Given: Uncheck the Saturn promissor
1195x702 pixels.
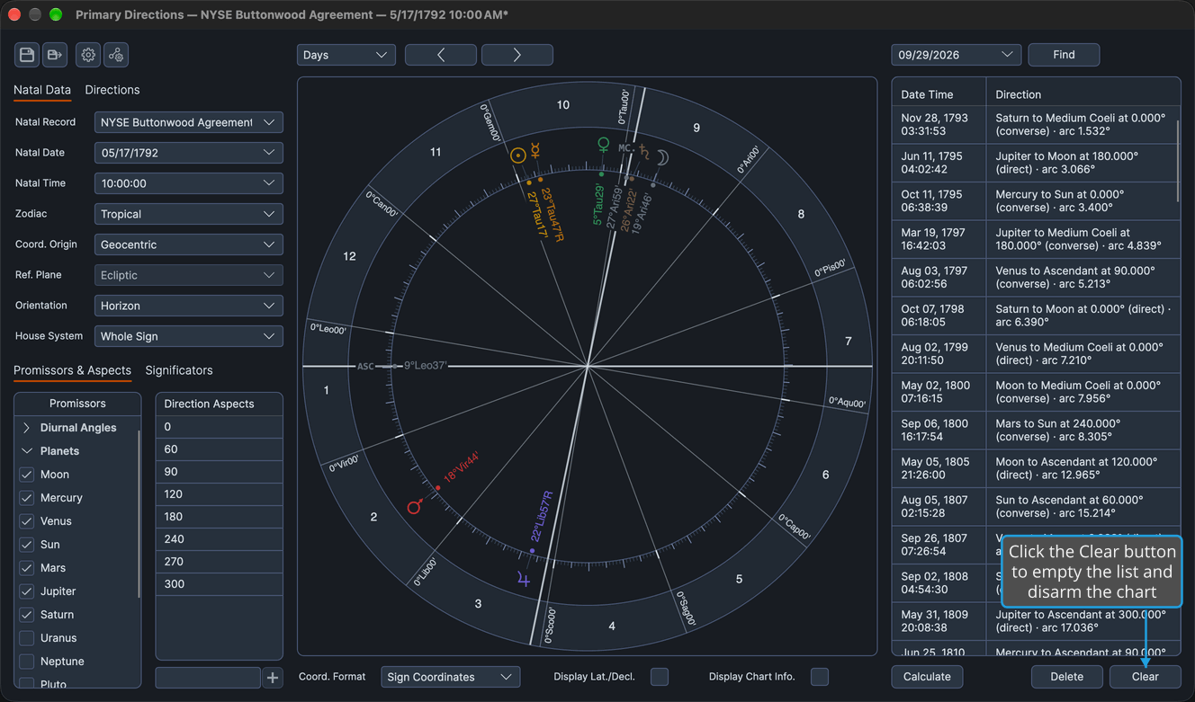Looking at the screenshot, I should [27, 615].
